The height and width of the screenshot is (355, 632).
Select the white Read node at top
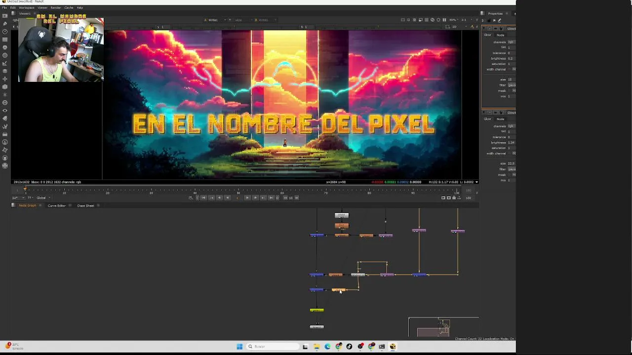tap(342, 215)
